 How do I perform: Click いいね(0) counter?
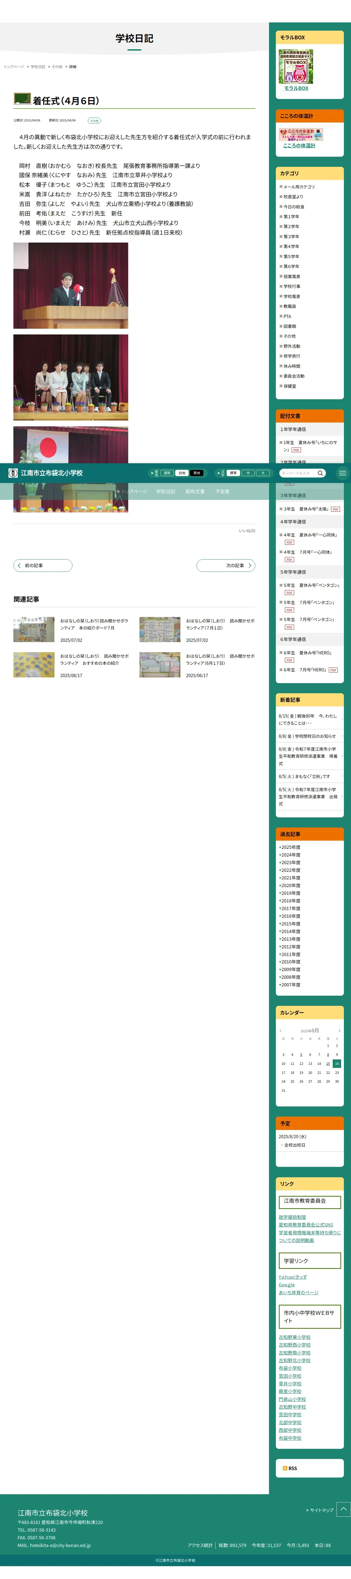[x=247, y=531]
